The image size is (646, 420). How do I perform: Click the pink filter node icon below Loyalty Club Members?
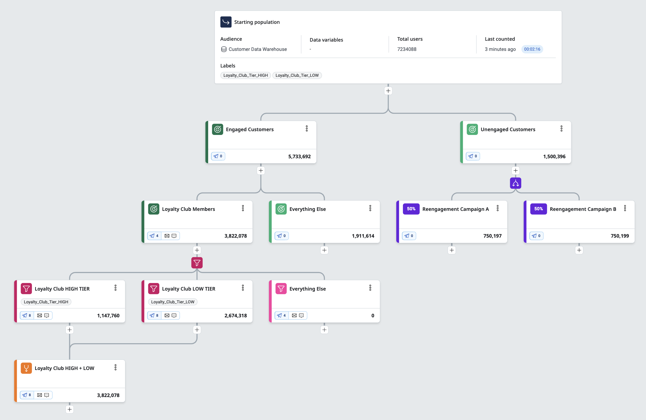(197, 263)
